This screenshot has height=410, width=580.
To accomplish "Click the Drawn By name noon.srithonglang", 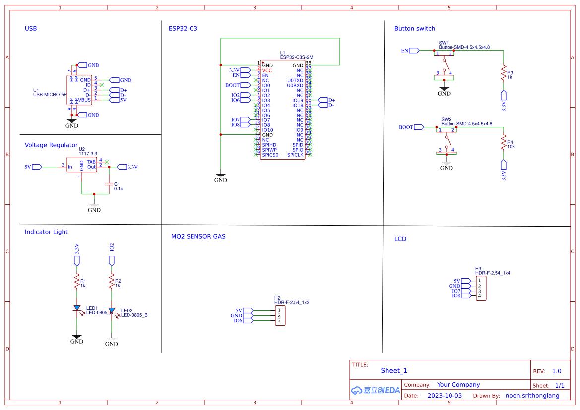I will [532, 395].
